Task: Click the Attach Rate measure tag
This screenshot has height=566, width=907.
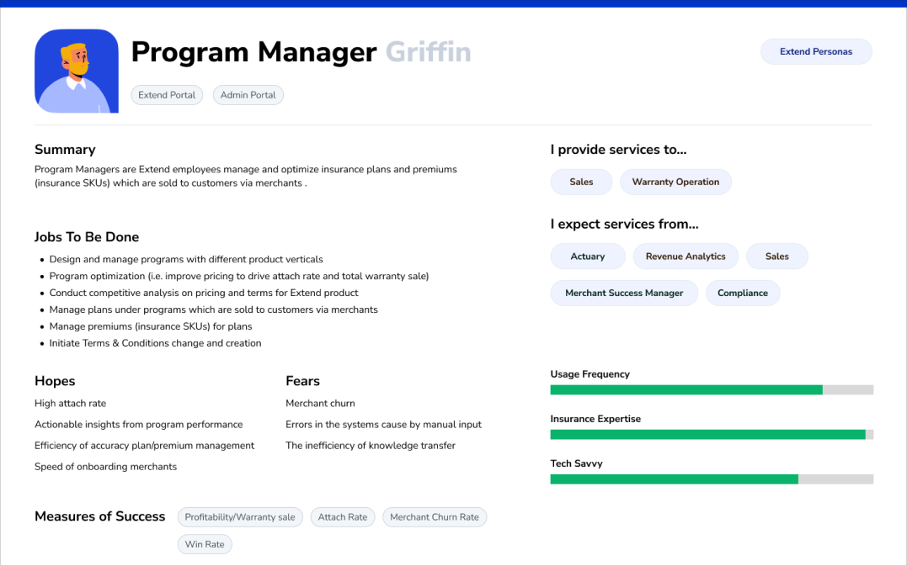Action: 343,517
